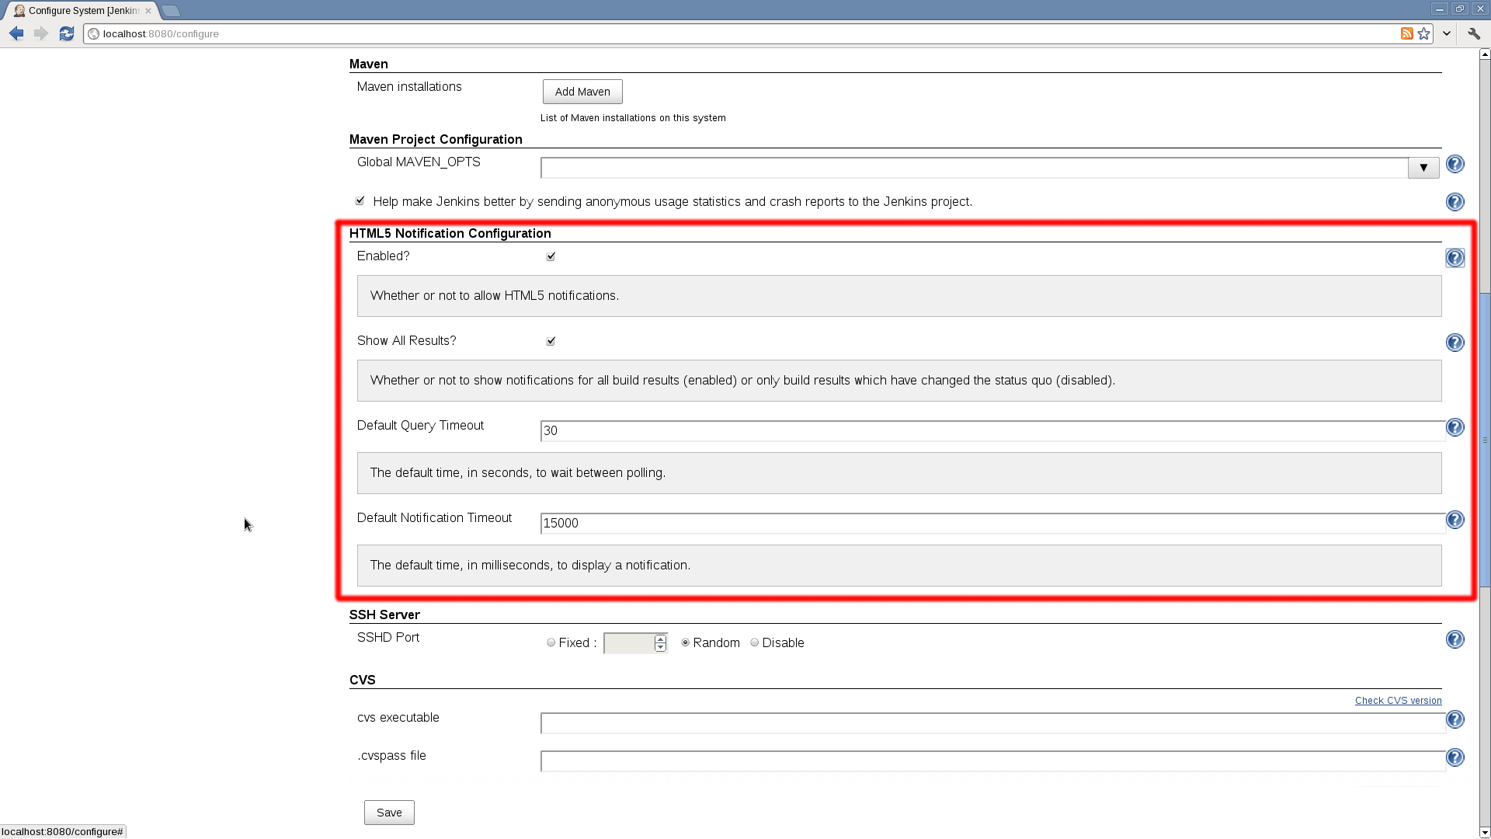Disable anonymous usage statistics checkbox
The image size is (1491, 839).
tap(360, 201)
